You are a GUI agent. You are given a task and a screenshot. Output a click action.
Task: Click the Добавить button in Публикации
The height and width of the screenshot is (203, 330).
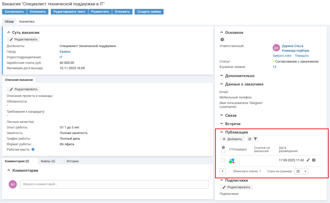coord(232,139)
